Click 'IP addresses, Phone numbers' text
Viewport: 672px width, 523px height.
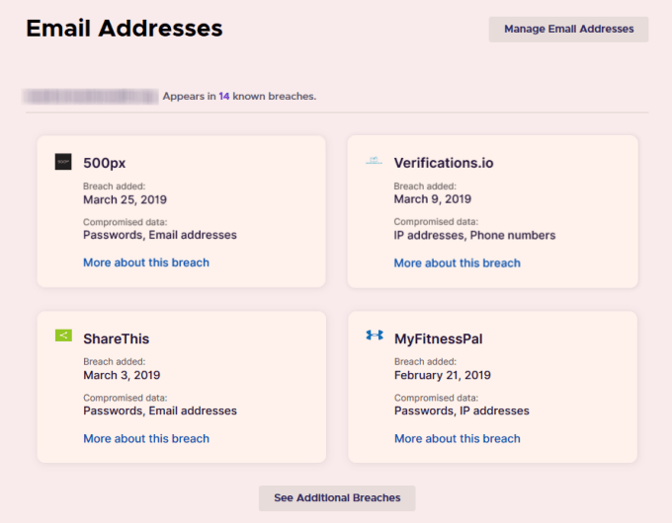474,236
